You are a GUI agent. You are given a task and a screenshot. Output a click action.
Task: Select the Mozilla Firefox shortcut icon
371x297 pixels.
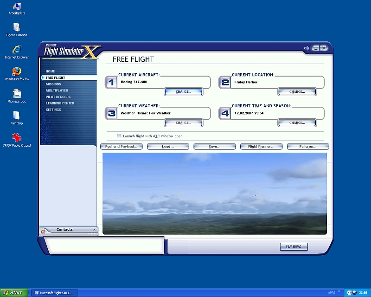pos(17,74)
